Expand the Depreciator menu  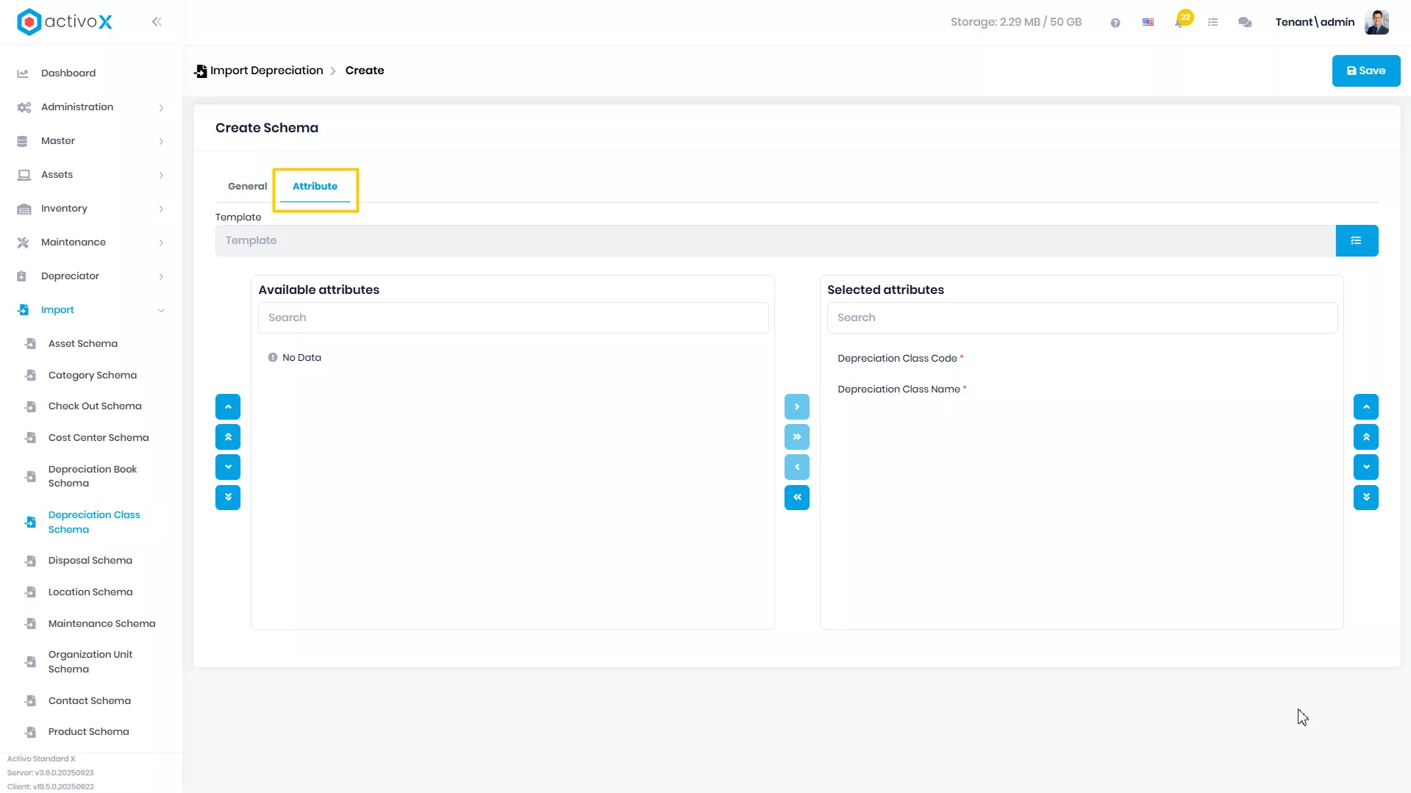point(91,276)
